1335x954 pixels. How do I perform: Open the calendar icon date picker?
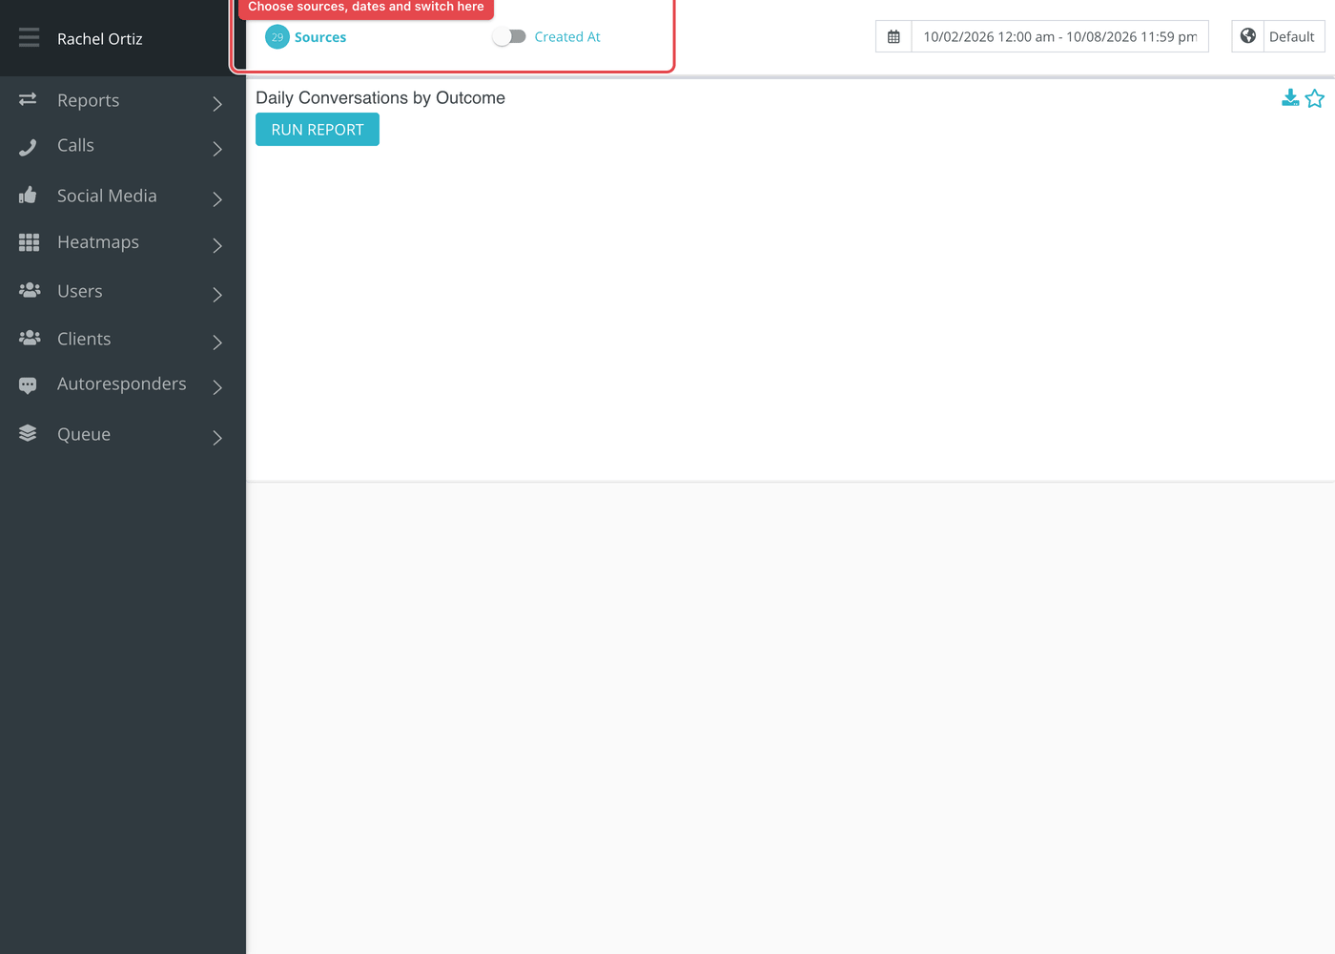point(893,36)
